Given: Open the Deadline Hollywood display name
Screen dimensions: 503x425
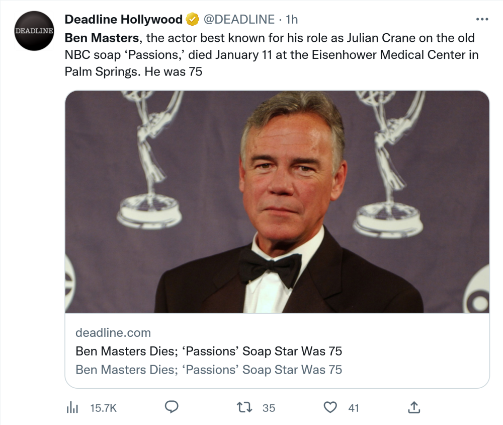Looking at the screenshot, I should (123, 20).
